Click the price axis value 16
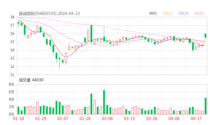The width and height of the screenshot is (210, 125). [12, 34]
